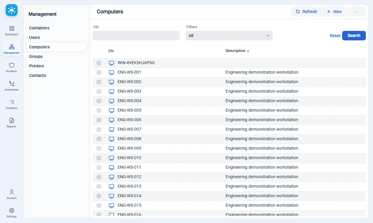Click the computer icon for ENG-WS-012
The height and width of the screenshot is (223, 373).
[x=111, y=177]
